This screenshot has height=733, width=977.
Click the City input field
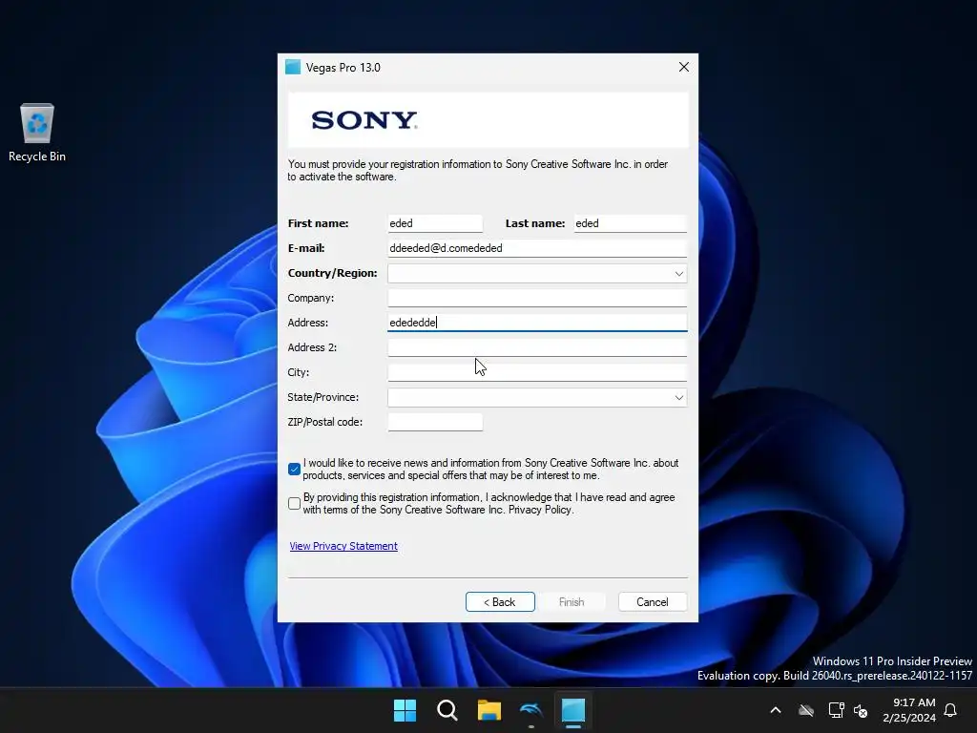537,372
